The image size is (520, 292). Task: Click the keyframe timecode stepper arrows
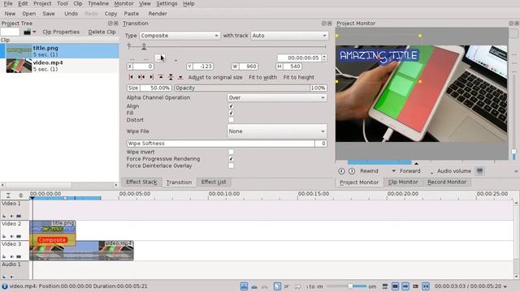324,58
